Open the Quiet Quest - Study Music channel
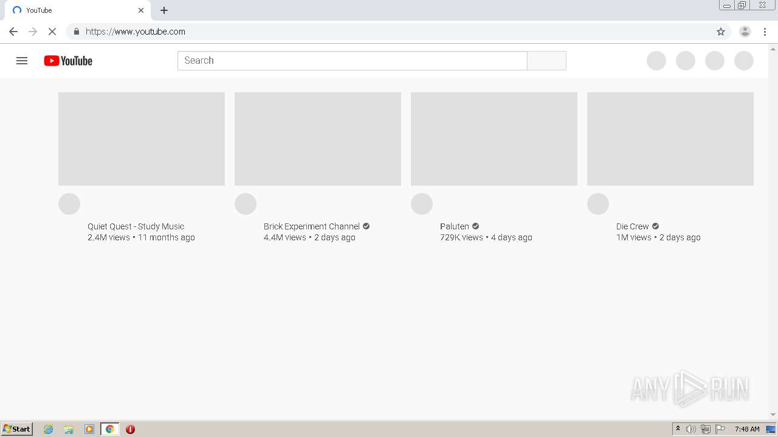The height and width of the screenshot is (437, 778). [x=136, y=226]
